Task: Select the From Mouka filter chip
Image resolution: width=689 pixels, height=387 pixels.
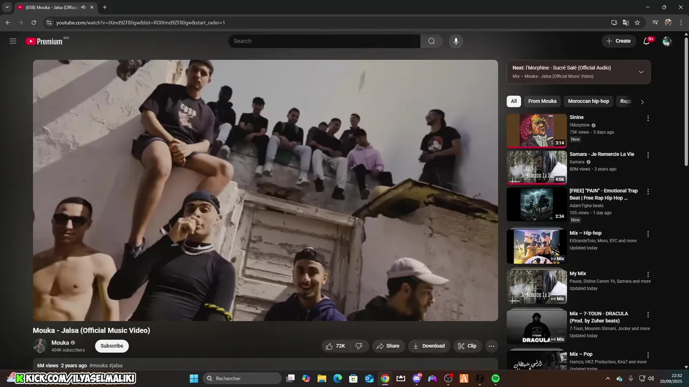Action: point(542,101)
